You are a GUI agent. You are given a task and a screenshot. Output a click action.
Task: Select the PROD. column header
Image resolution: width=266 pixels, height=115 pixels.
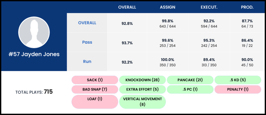click(x=247, y=7)
